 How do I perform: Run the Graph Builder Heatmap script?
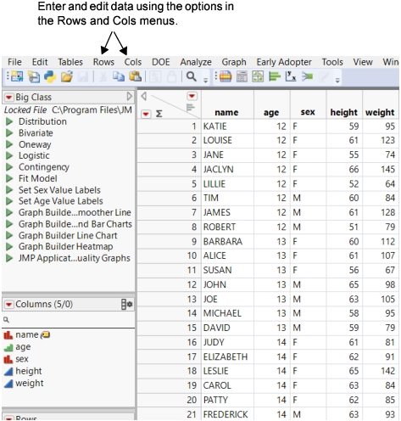(x=9, y=247)
